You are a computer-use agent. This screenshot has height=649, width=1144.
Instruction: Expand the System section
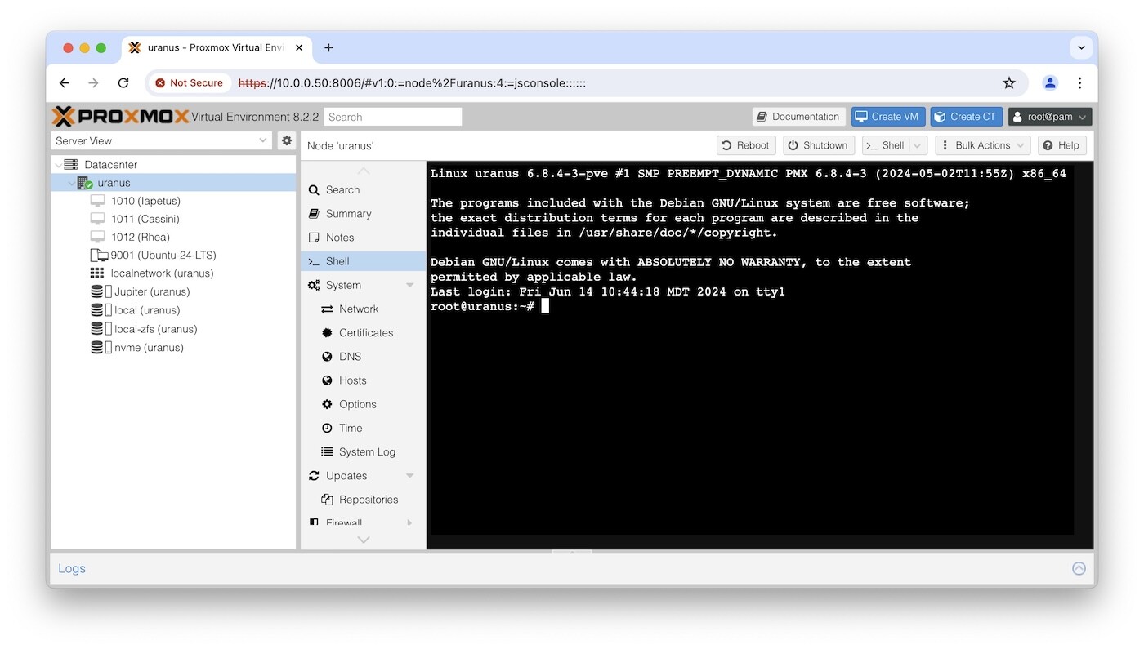(x=409, y=284)
